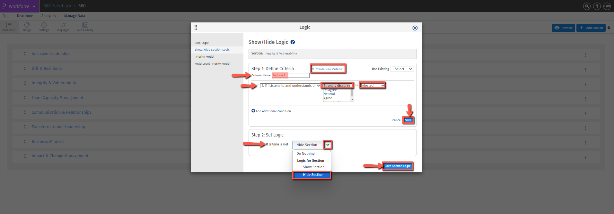
Task: Click the Preview button
Action: (564, 28)
